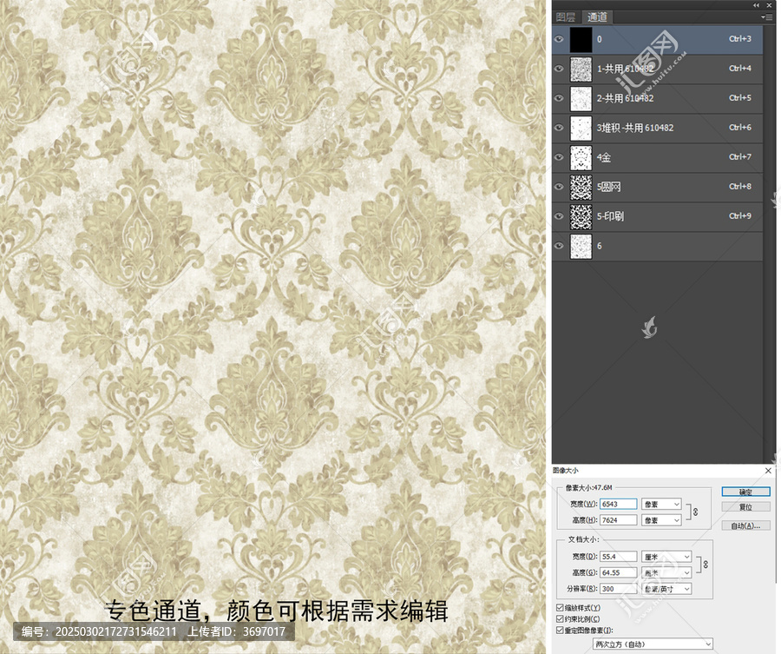Toggle pixel dimensions chain link icon
Viewport: 781px width, 654px height.
point(695,512)
